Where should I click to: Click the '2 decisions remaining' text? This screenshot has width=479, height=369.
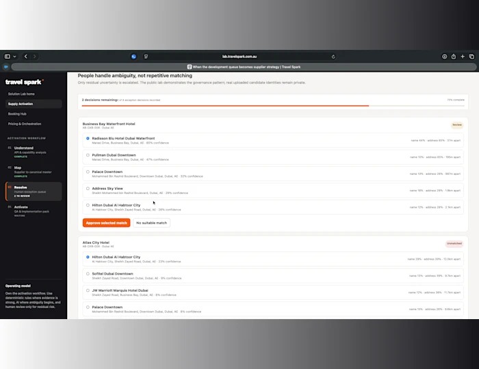pos(100,100)
